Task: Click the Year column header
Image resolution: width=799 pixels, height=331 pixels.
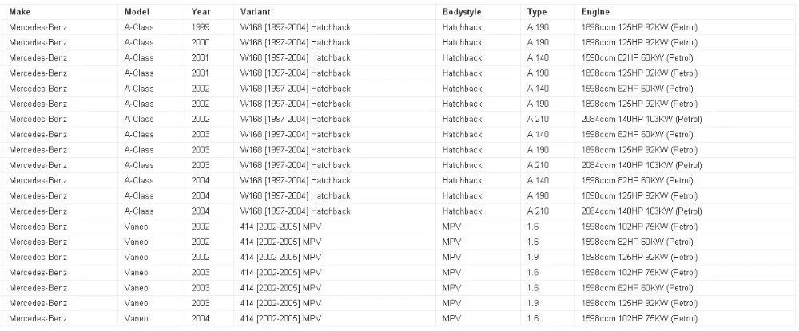Action: pos(200,12)
